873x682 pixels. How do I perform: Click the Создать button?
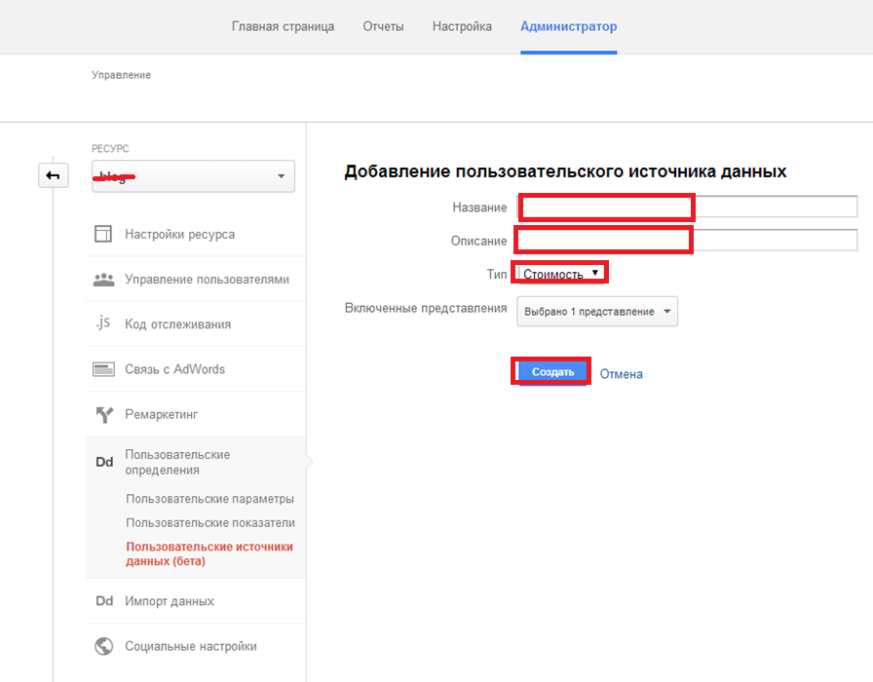point(552,372)
